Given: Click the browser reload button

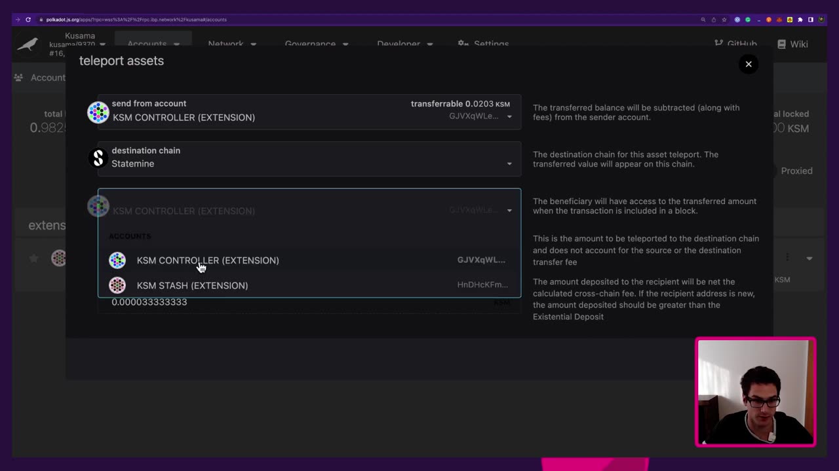Looking at the screenshot, I should click(28, 20).
